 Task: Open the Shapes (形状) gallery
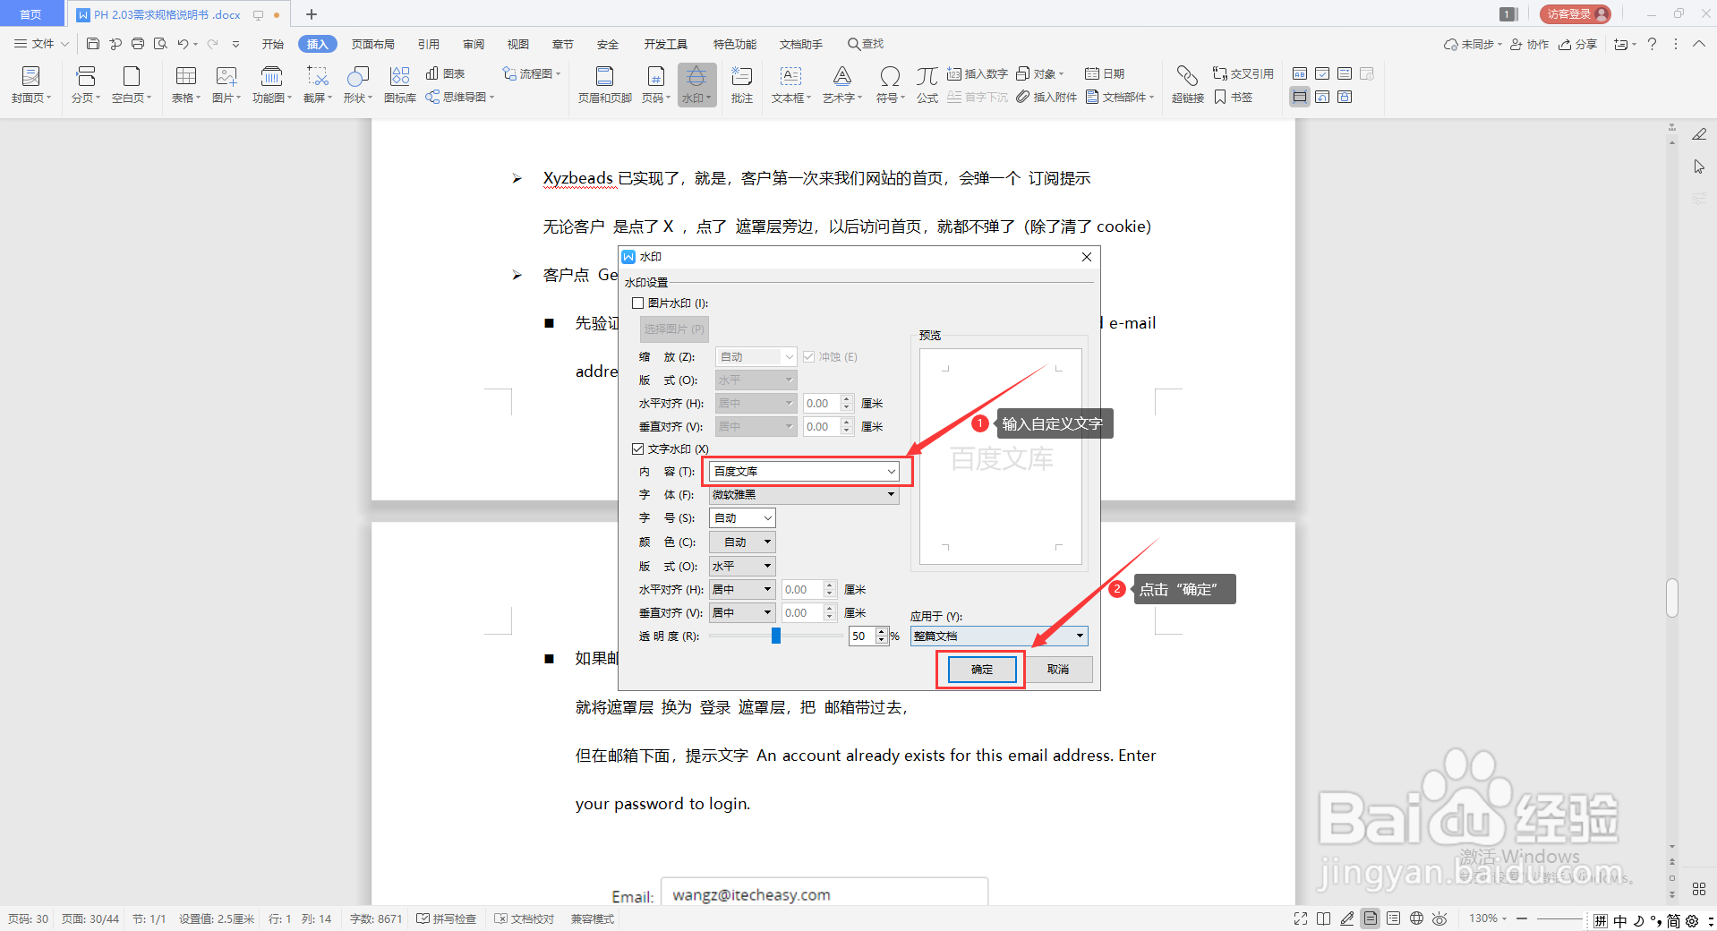pos(357,85)
